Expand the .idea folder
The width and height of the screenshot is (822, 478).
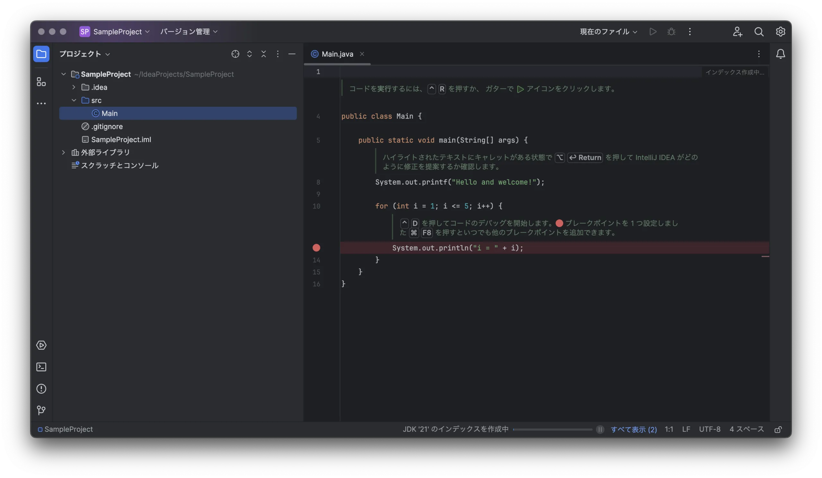[x=74, y=87]
